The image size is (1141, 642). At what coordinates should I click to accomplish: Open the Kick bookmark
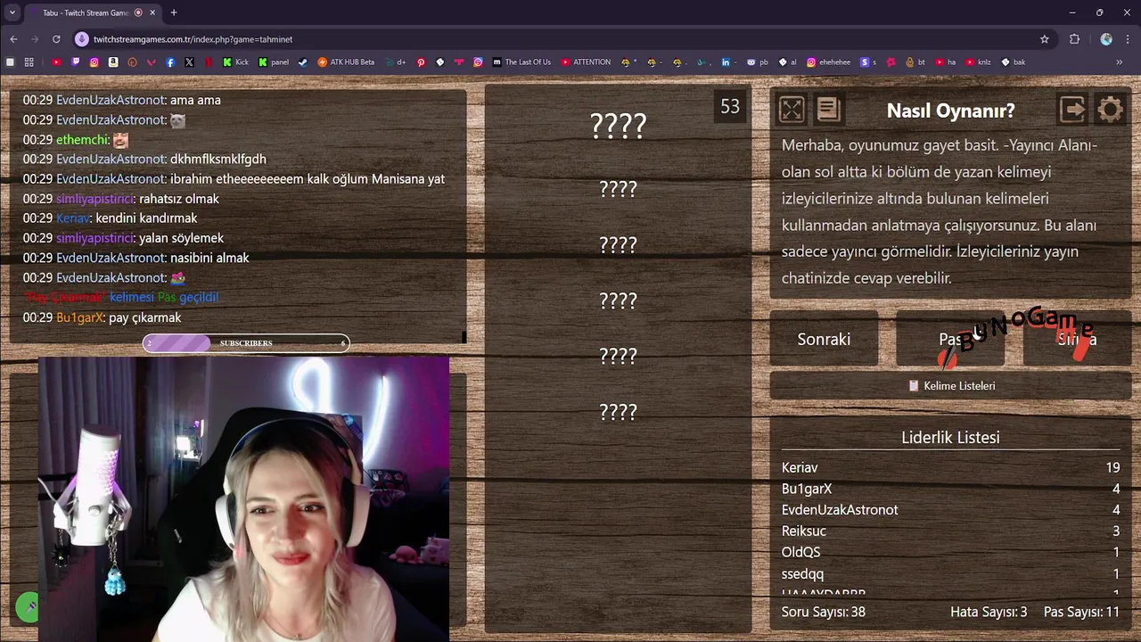(235, 62)
